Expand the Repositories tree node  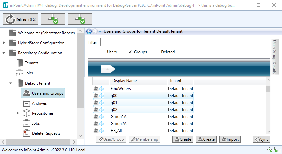click(x=18, y=113)
